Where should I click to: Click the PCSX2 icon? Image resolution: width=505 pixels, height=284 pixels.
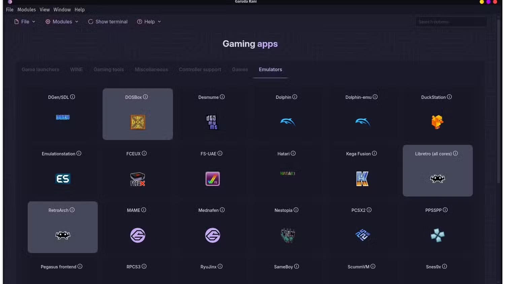click(x=363, y=235)
